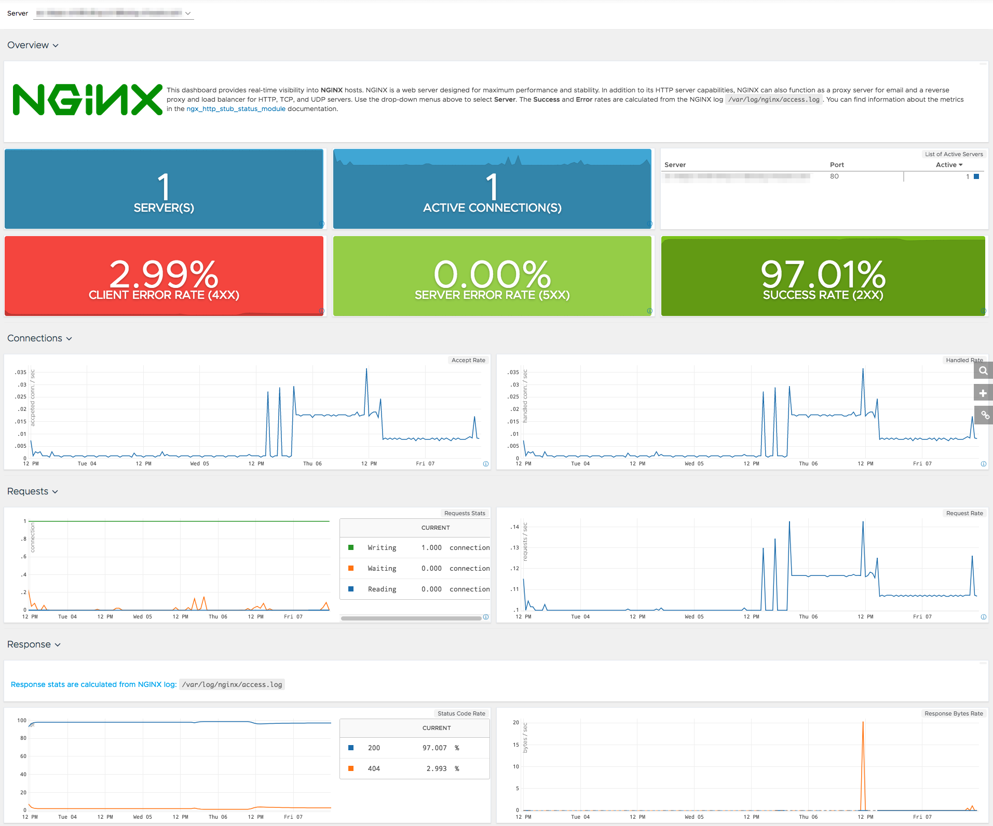993x826 pixels.
Task: Click info icon on Request Rate chart
Action: [x=983, y=617]
